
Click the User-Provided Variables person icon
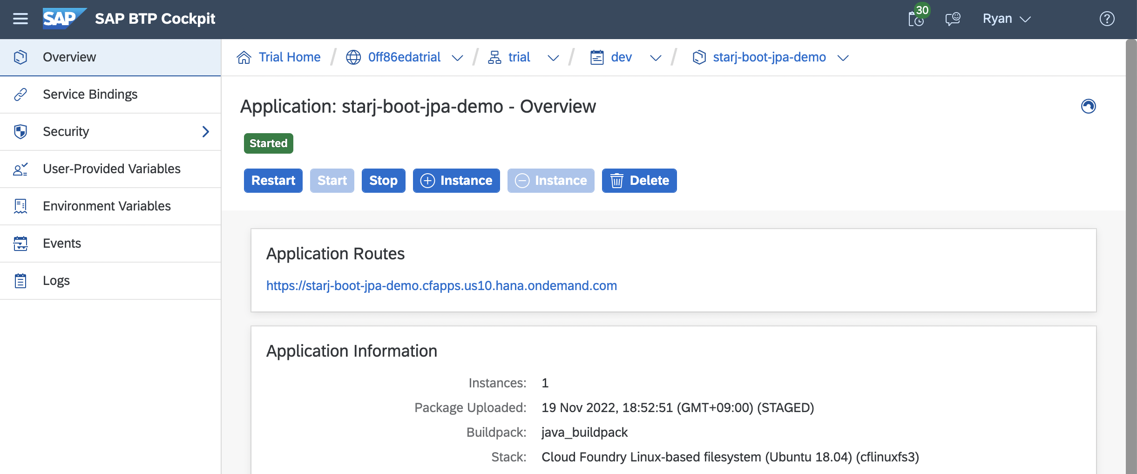click(x=20, y=169)
